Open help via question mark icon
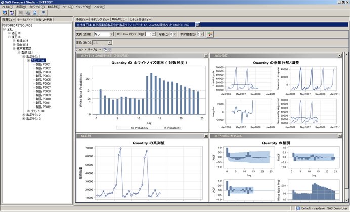This screenshot has height=212, width=350. tap(43, 13)
